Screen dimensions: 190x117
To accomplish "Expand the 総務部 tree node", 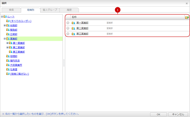I will [5, 25].
